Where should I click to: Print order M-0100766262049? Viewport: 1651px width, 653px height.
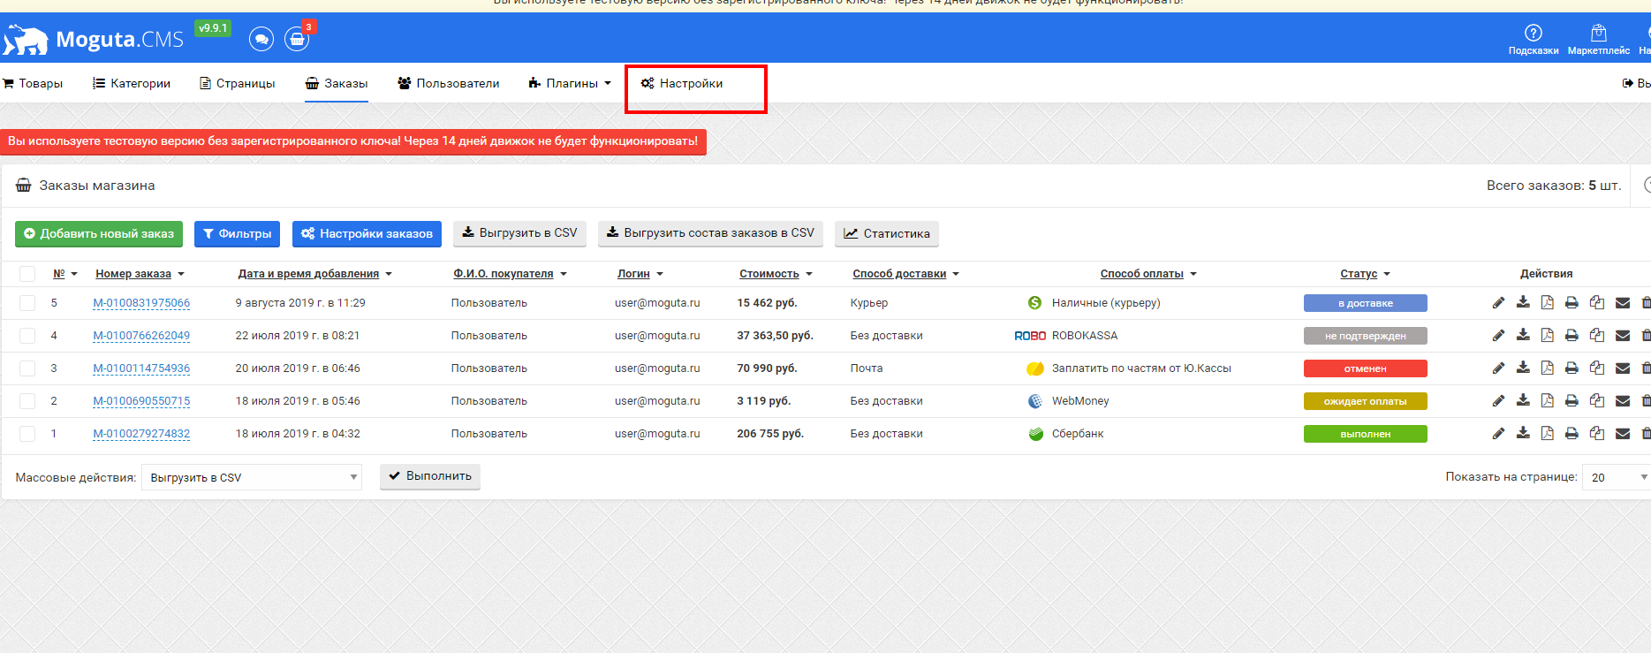[x=1571, y=336]
